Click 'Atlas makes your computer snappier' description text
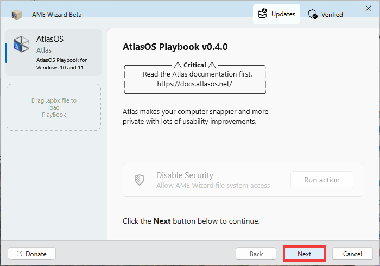 pyautogui.click(x=195, y=116)
